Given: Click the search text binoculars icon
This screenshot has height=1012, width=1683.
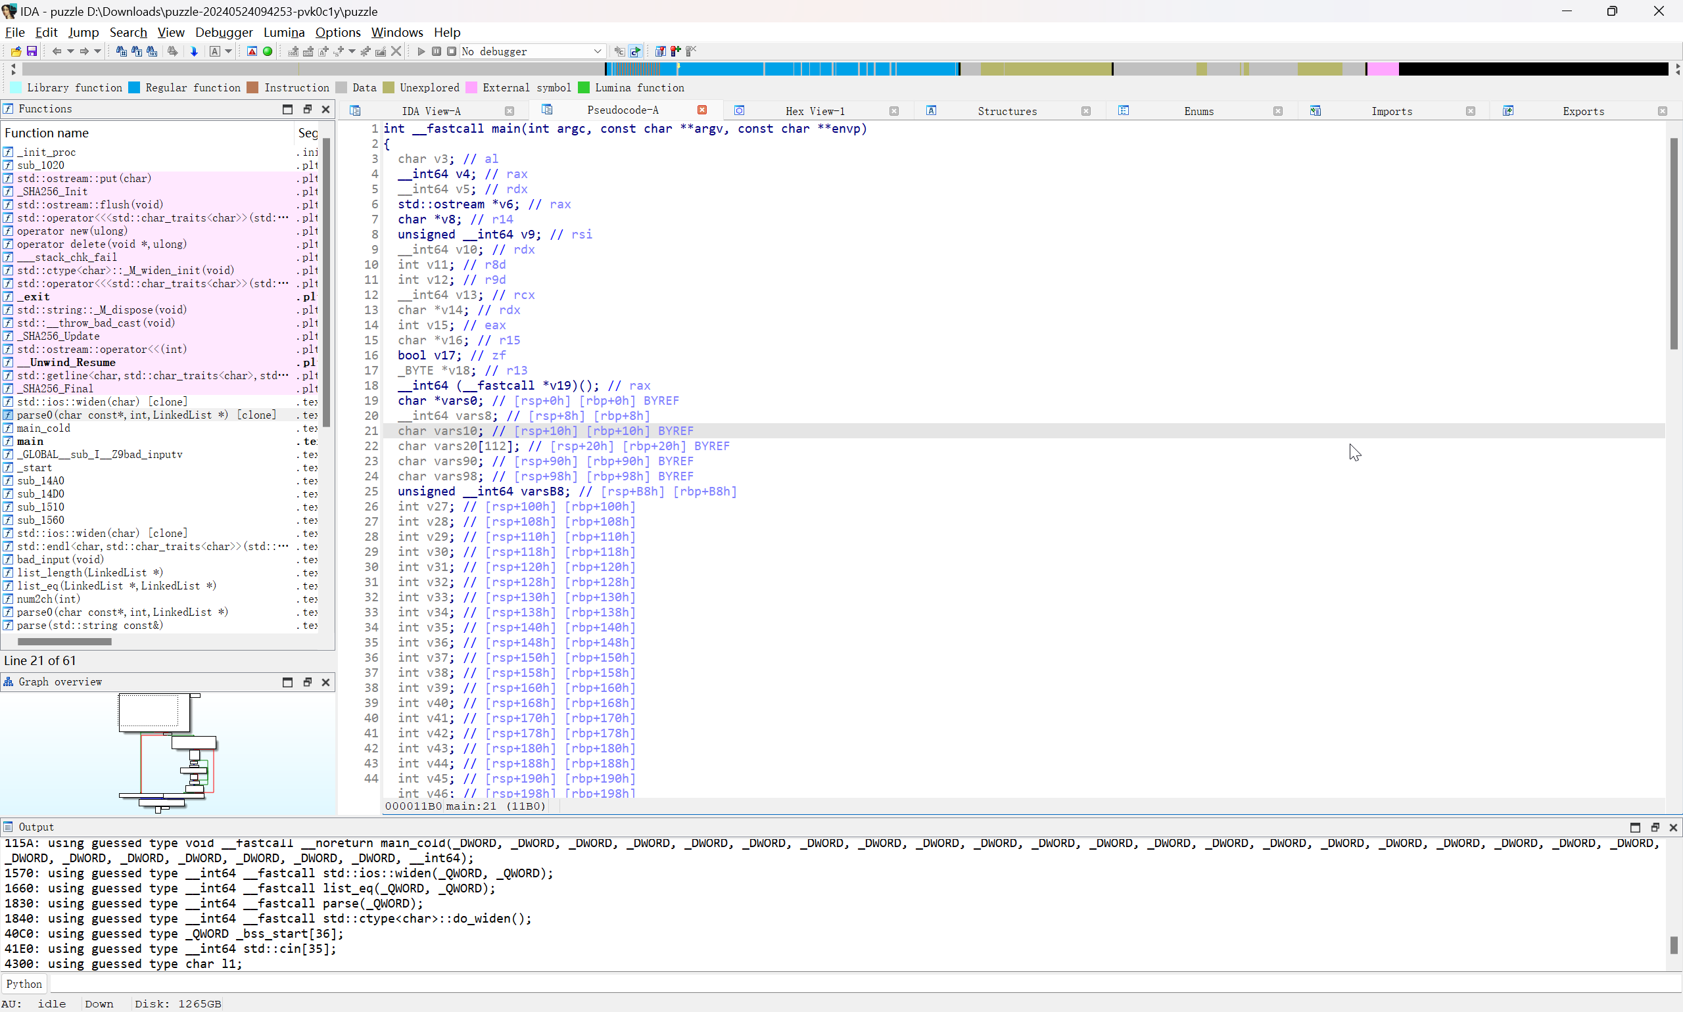Looking at the screenshot, I should point(137,51).
